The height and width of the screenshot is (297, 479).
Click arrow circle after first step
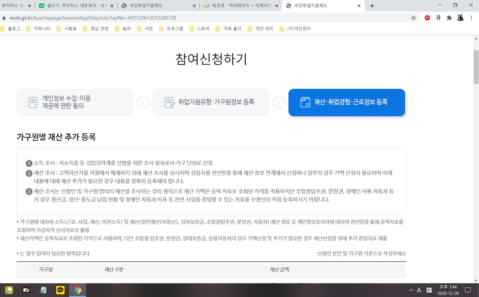[143, 103]
